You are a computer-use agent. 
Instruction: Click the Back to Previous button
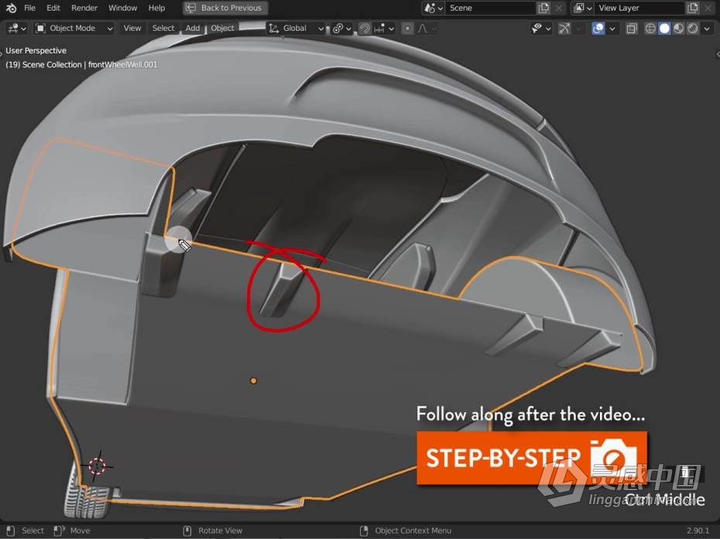click(x=225, y=8)
